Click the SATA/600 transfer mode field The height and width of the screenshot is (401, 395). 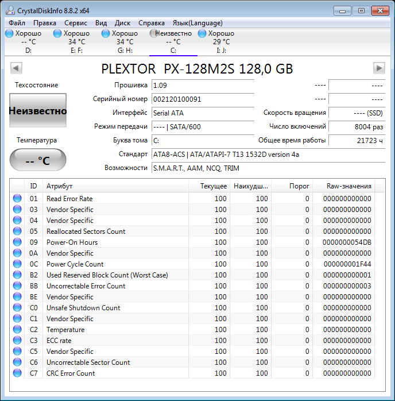[203, 127]
